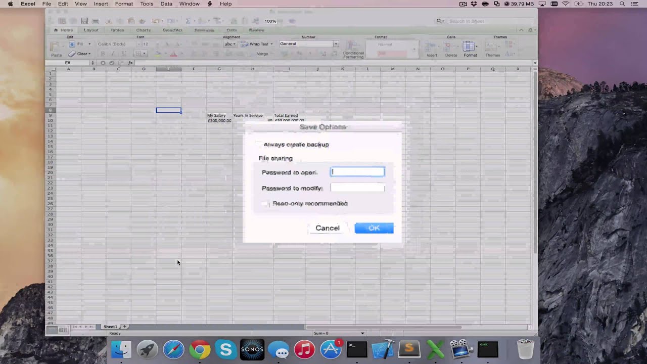Viewport: 647px width, 364px height.
Task: Switch to the Tables ribbon tab
Action: 117,30
